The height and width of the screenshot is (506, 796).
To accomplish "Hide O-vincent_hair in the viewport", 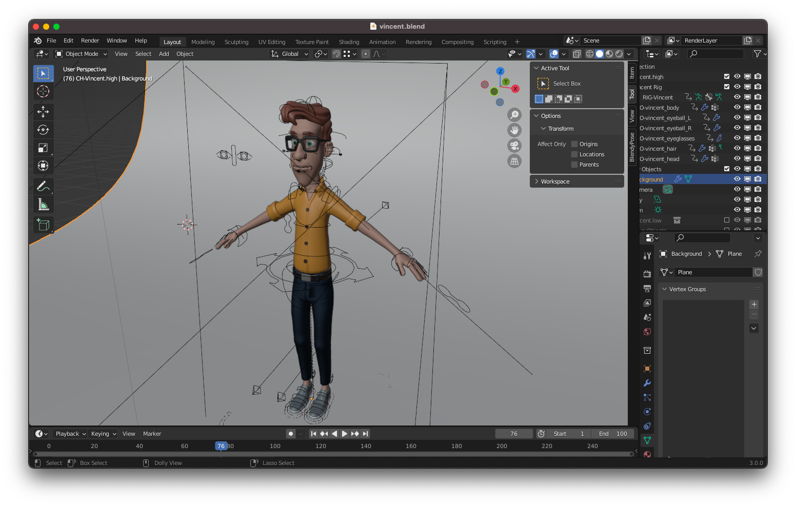I will pos(737,148).
